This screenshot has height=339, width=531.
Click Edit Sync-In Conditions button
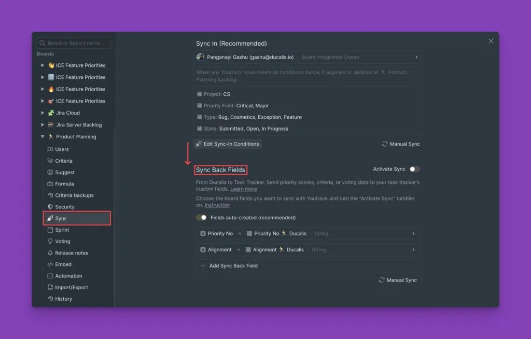pos(228,144)
